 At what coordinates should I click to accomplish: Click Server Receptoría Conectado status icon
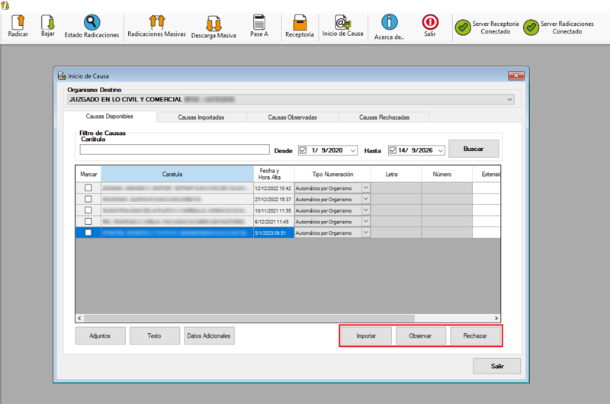point(463,27)
